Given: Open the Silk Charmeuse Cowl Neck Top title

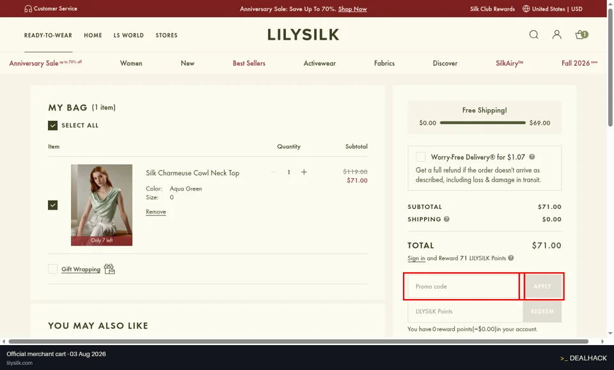Looking at the screenshot, I should (193, 173).
